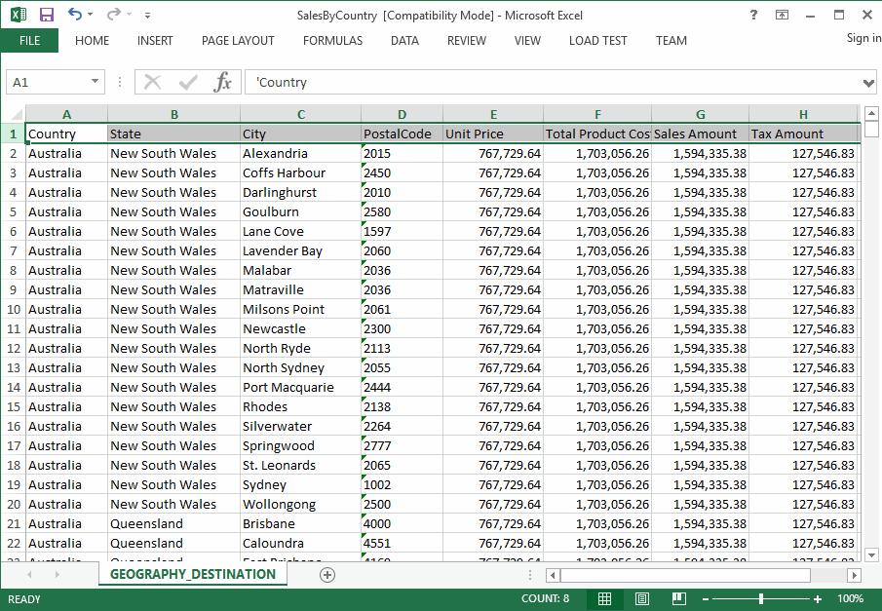Image resolution: width=882 pixels, height=611 pixels.
Task: Open the Insert Function dialog
Action: click(x=225, y=82)
